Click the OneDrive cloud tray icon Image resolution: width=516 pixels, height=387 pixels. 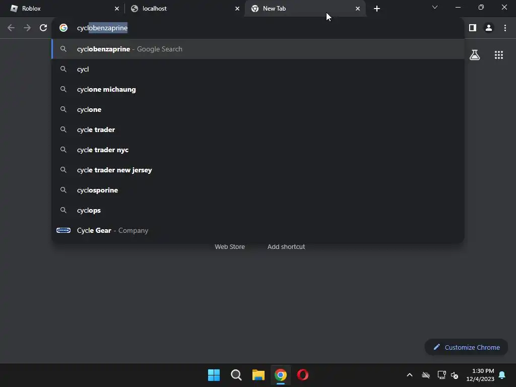coord(426,375)
